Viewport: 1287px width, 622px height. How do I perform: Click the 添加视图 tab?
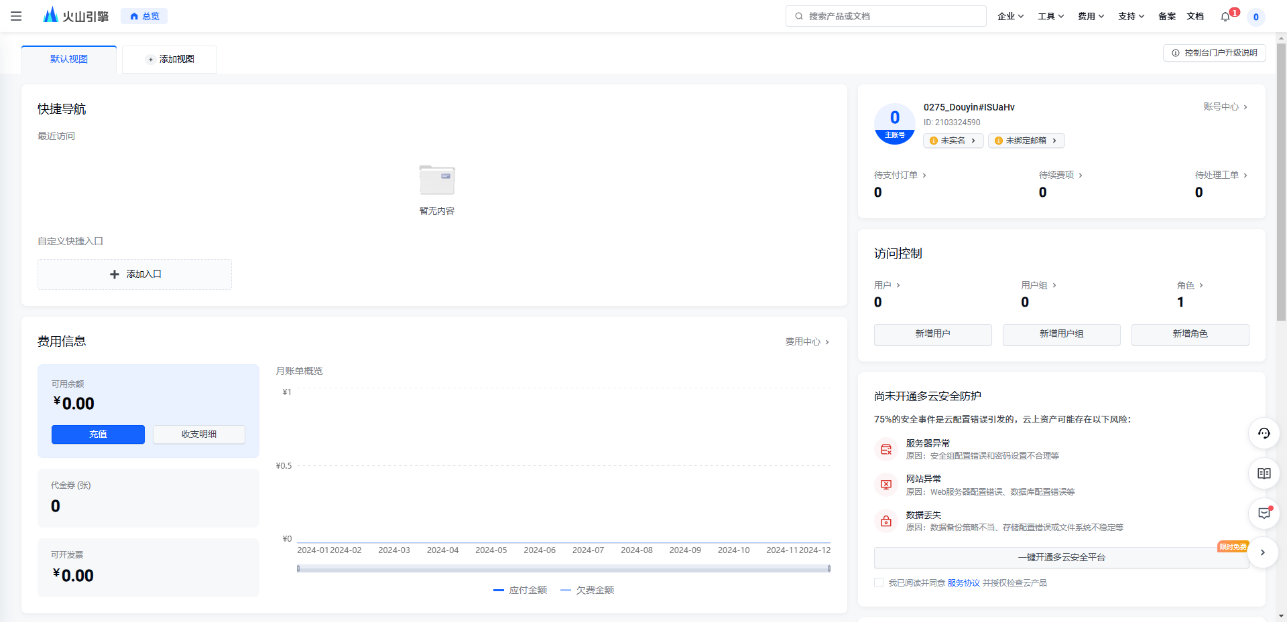170,59
